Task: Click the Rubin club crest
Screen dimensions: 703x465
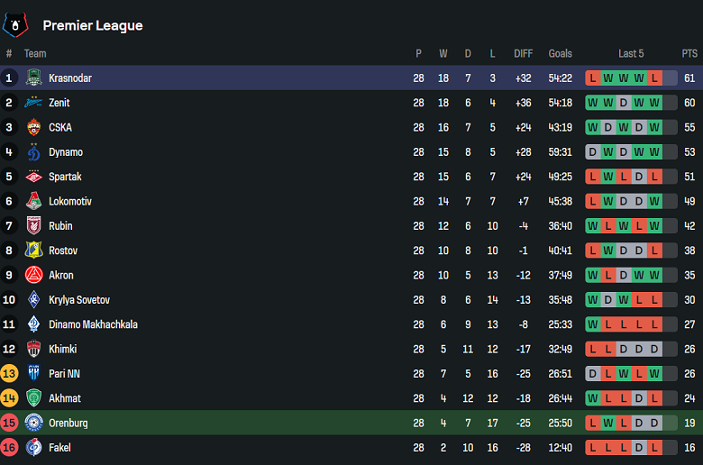Action: point(33,226)
